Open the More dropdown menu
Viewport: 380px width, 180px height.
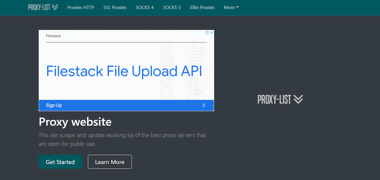pos(231,7)
